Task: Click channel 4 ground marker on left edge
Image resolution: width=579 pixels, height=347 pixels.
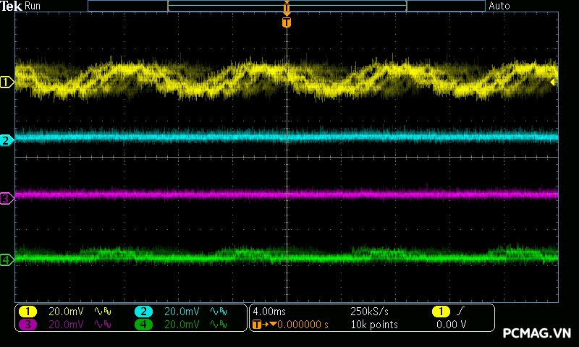Action: [x=7, y=260]
